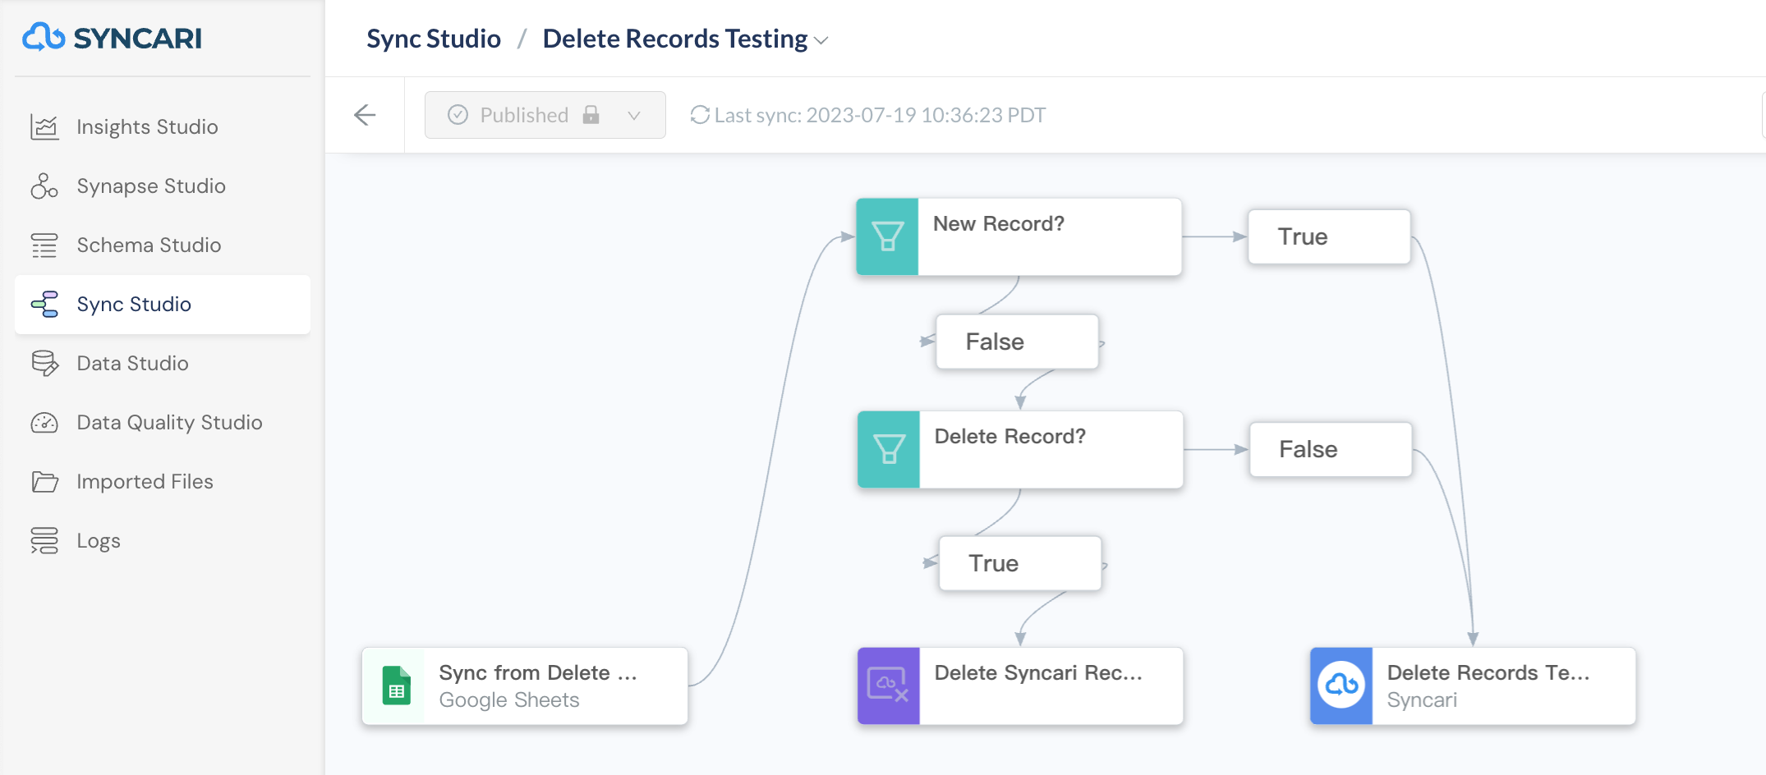1766x775 pixels.
Task: Click the Google Sheets source icon
Action: pyautogui.click(x=396, y=686)
